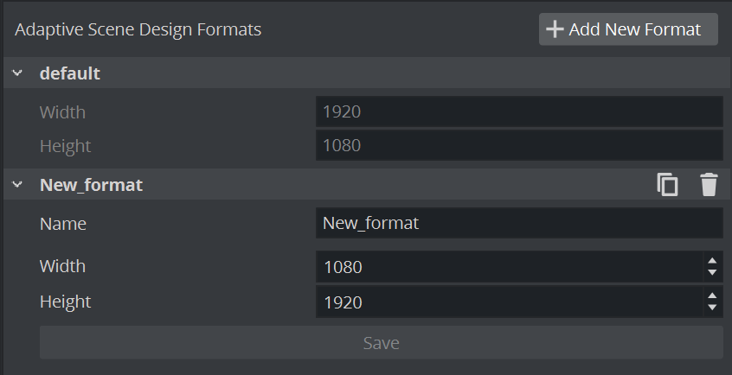Select the New_format header title

pyautogui.click(x=91, y=185)
